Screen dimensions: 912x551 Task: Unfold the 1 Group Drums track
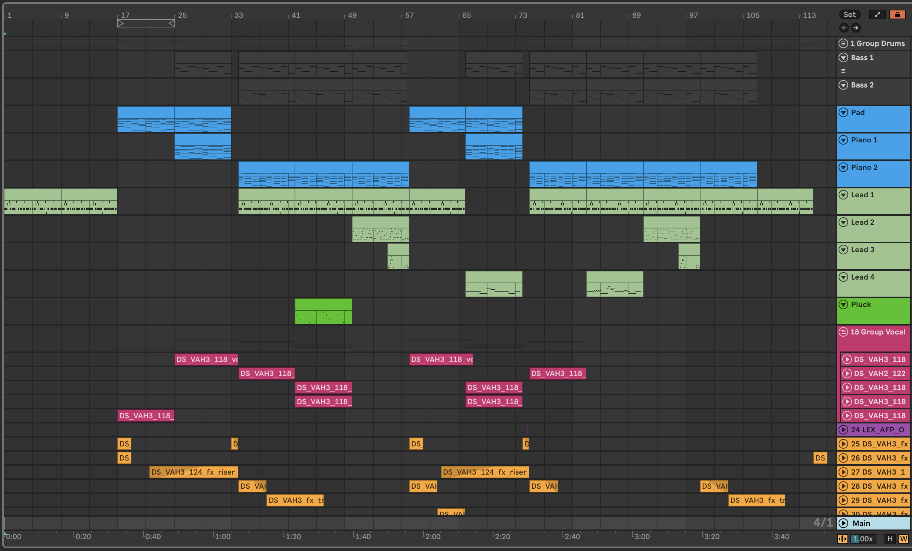point(843,43)
